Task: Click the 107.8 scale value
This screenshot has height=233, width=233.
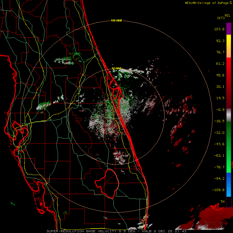Action: [x=219, y=29]
